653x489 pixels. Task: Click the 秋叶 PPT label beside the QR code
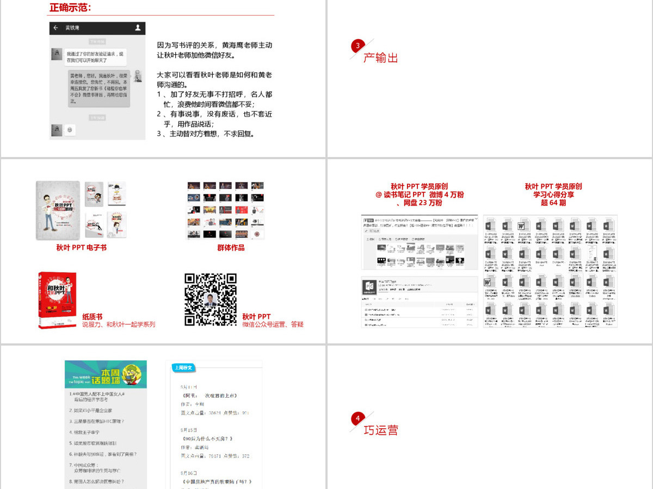(x=256, y=317)
